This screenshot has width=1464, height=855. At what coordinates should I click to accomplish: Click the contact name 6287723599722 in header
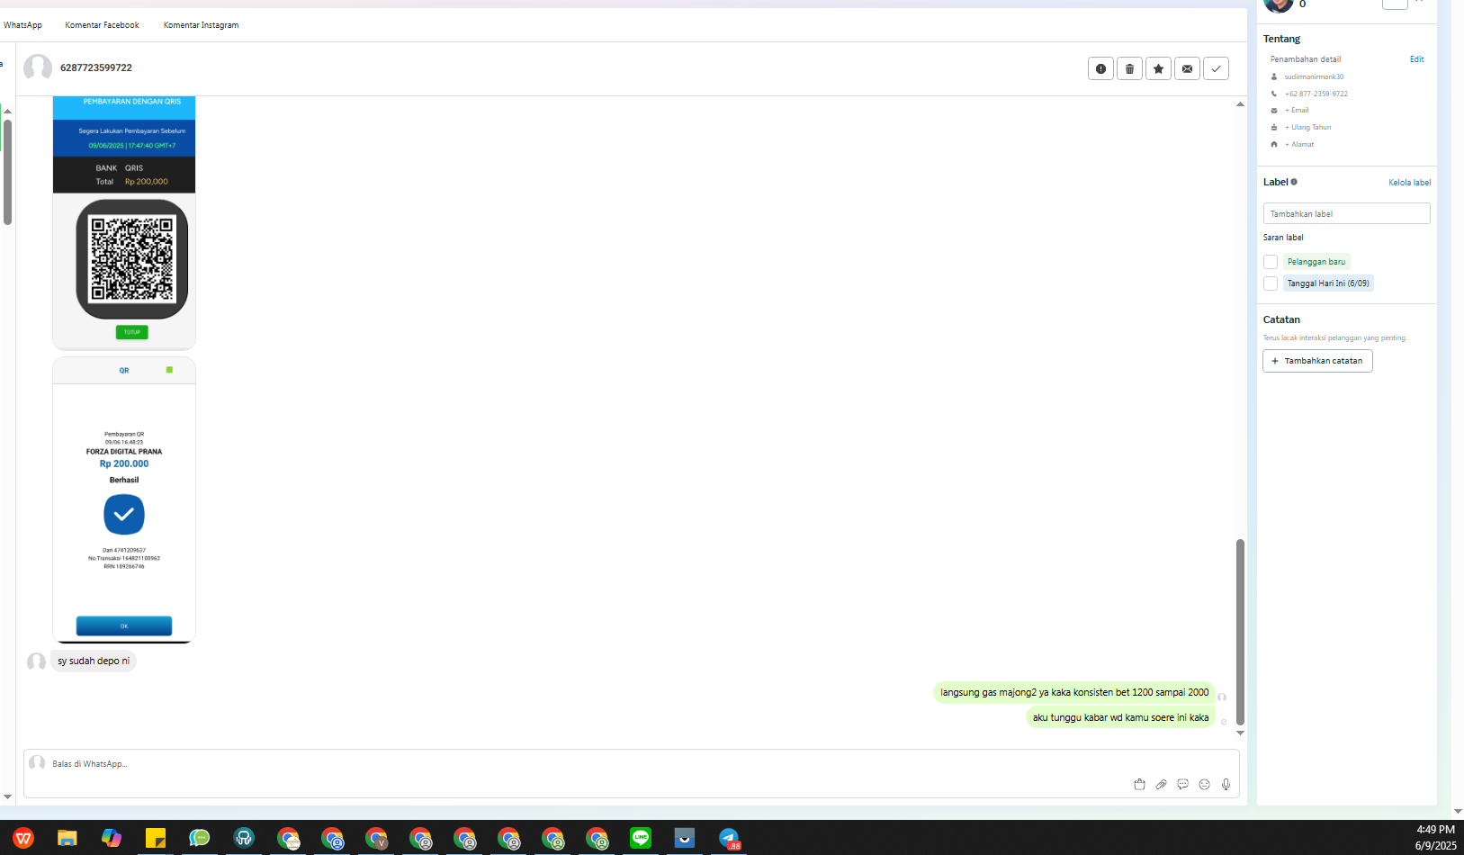pyautogui.click(x=96, y=67)
